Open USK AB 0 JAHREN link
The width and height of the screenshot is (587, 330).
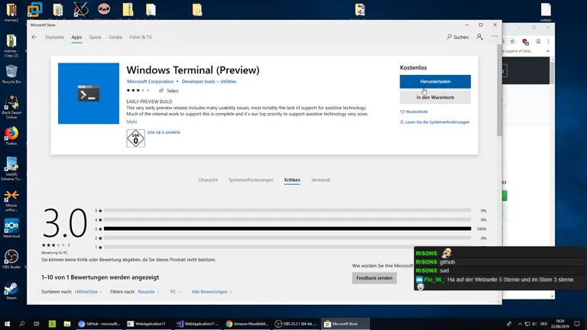point(164,132)
